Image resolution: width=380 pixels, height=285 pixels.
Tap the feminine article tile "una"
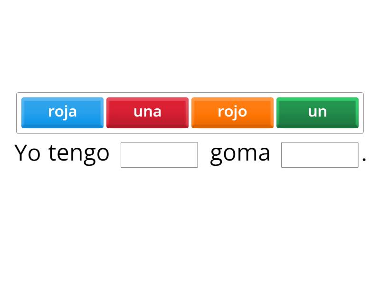147,113
